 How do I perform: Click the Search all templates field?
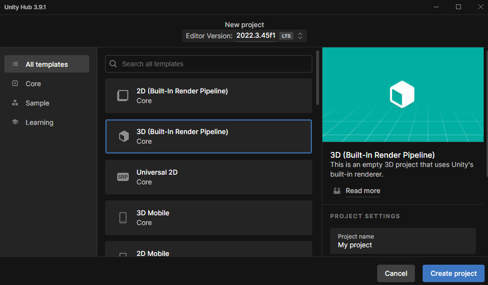pos(209,64)
